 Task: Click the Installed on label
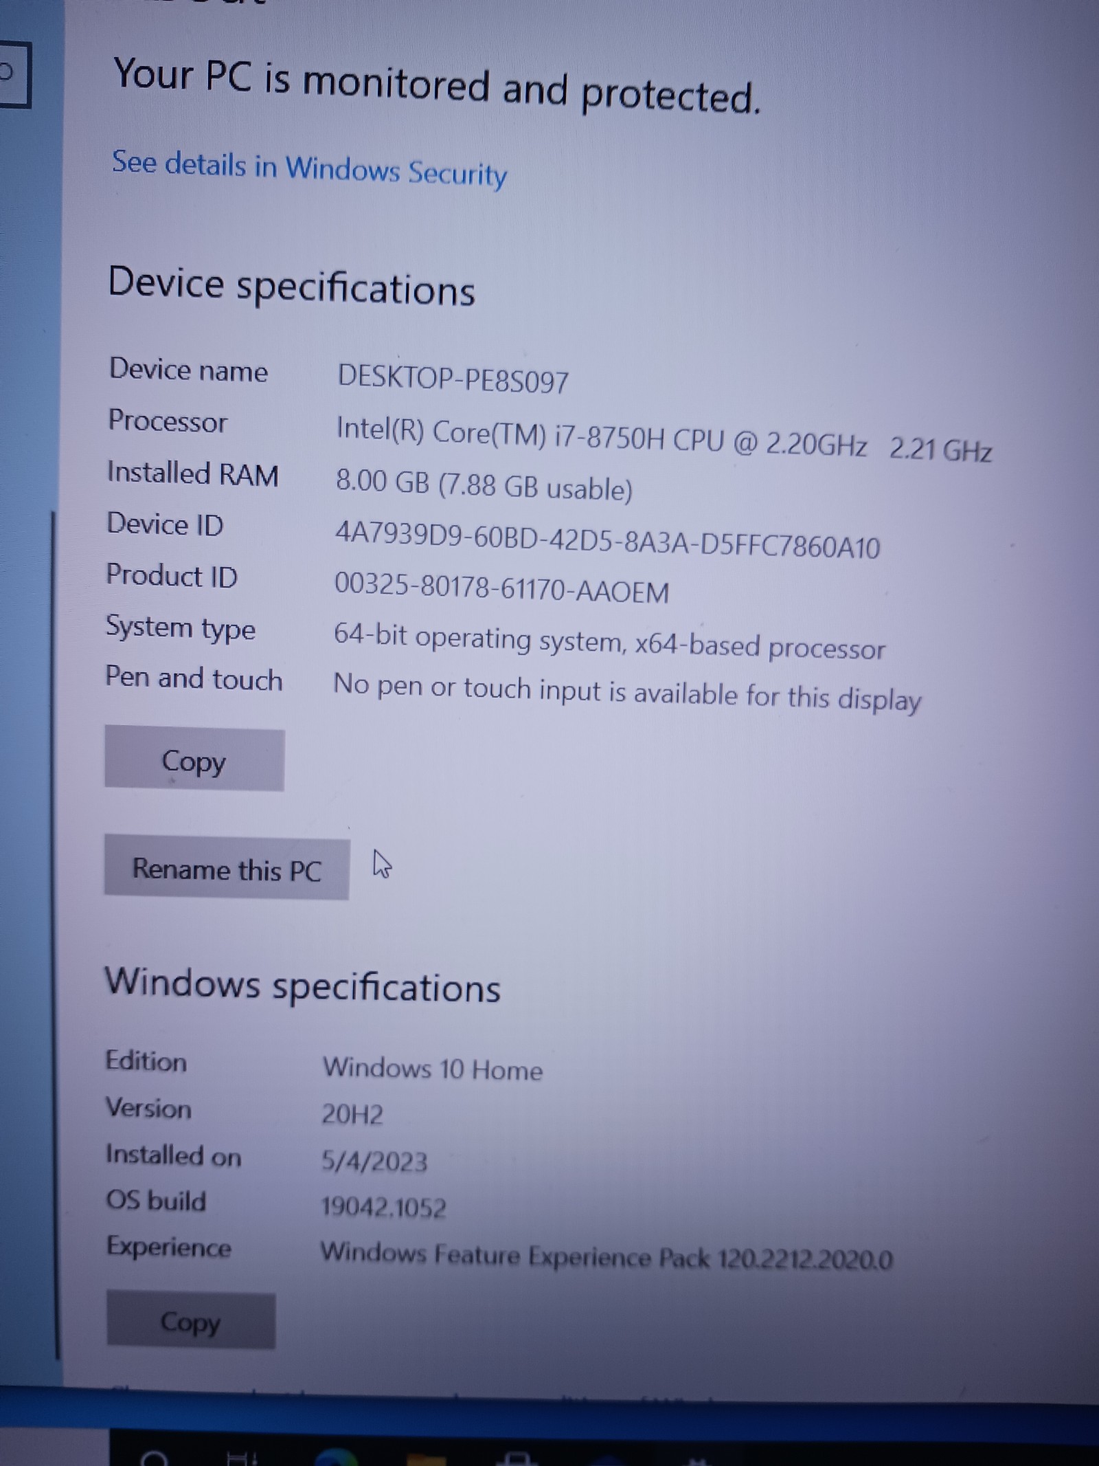click(x=174, y=1155)
